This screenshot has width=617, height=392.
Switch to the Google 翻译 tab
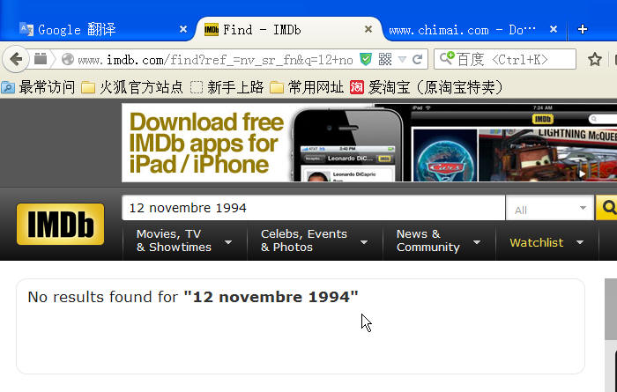(100, 29)
